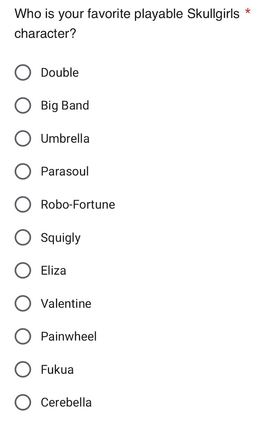Tap the "Robo-Fortune" label text

click(78, 204)
